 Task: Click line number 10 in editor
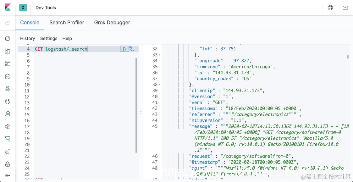tap(27, 85)
